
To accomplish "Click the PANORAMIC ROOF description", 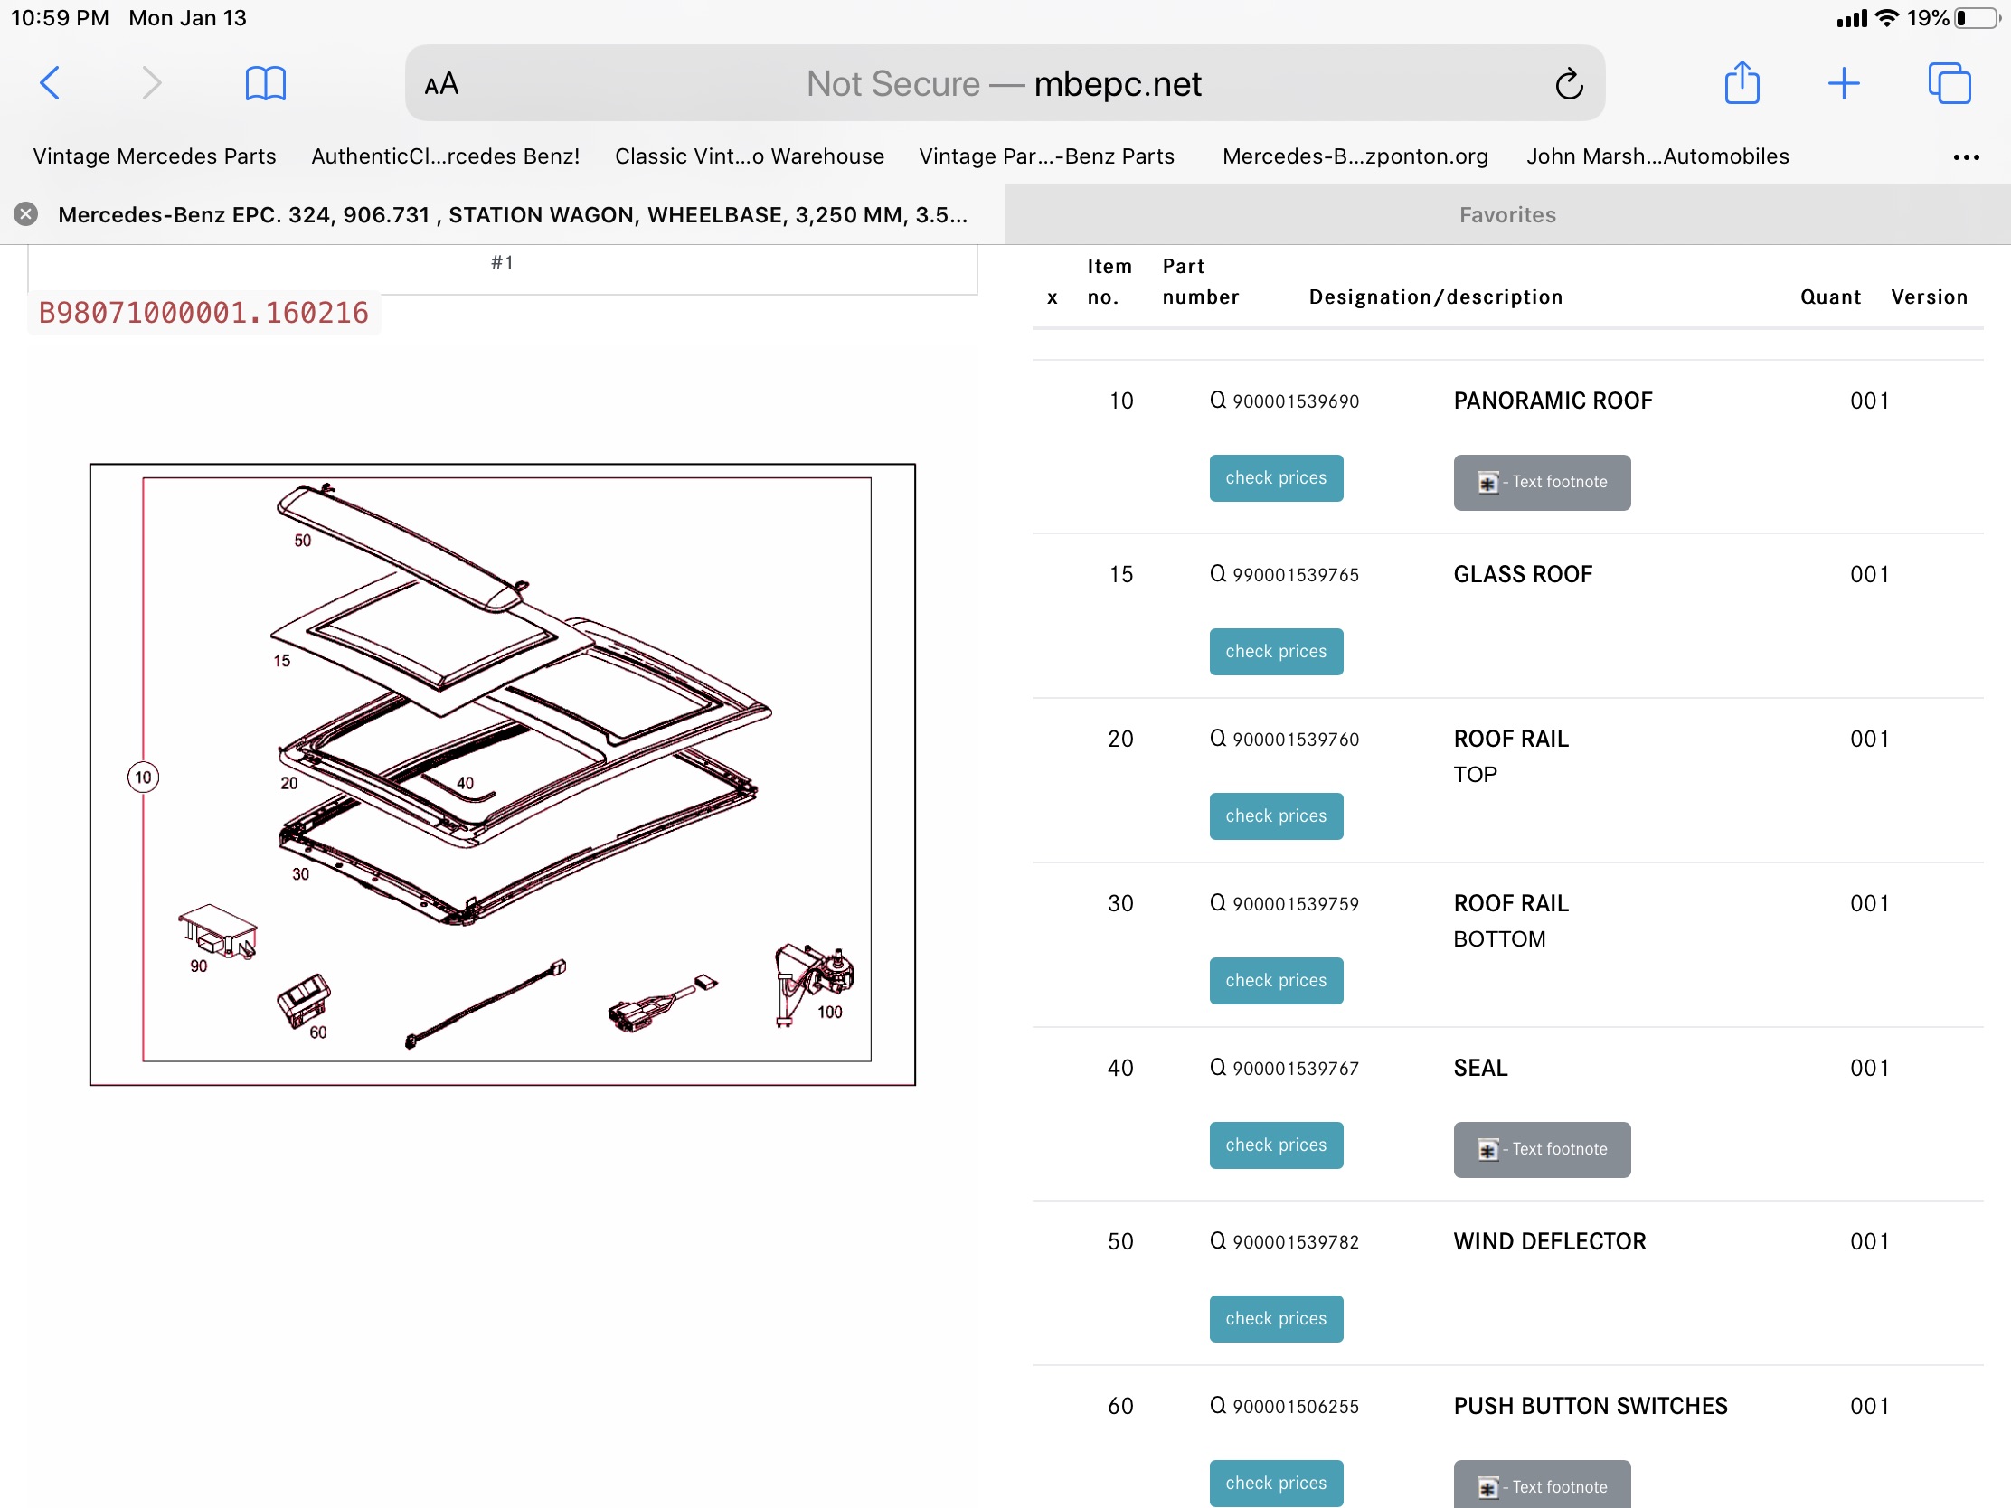I will (x=1553, y=401).
